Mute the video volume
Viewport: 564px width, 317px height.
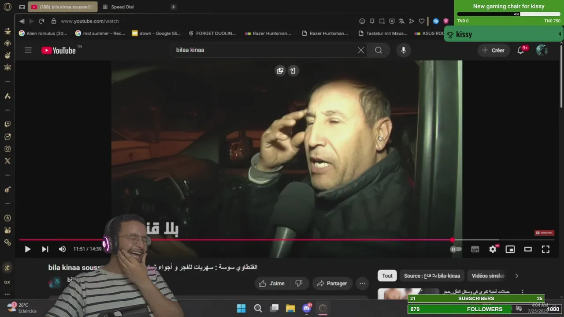[62, 249]
